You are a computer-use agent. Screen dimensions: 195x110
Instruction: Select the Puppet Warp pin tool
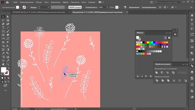(8, 42)
